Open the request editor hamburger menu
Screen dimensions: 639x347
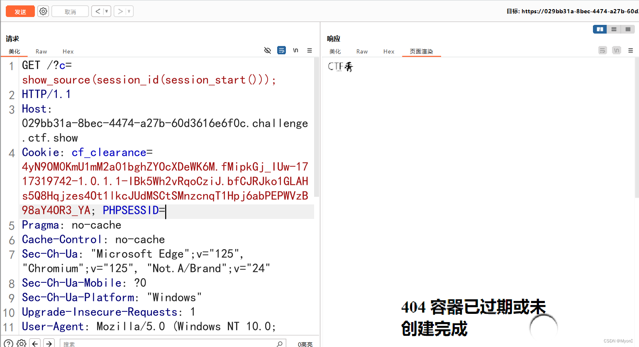point(310,50)
